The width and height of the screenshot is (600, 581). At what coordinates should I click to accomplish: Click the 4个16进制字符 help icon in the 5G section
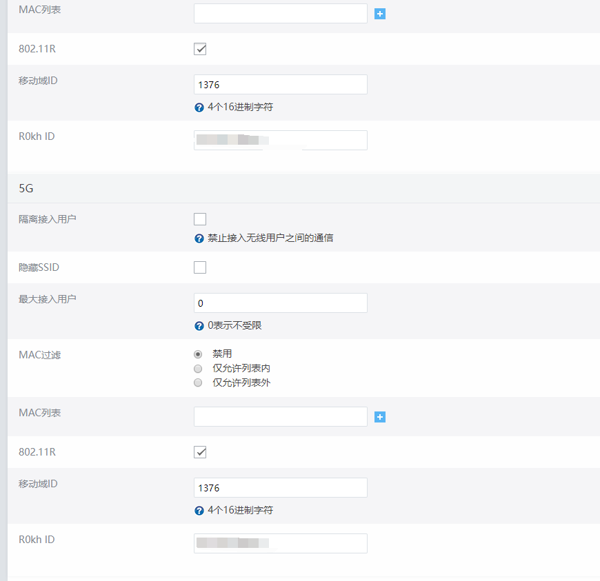(199, 511)
